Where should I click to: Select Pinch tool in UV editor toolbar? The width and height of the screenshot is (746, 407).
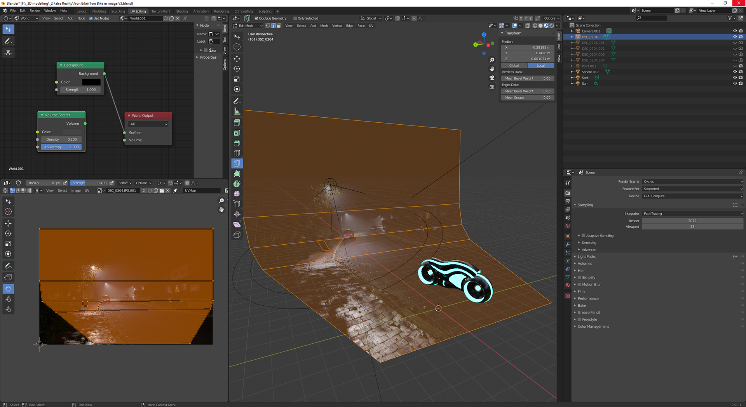point(8,309)
